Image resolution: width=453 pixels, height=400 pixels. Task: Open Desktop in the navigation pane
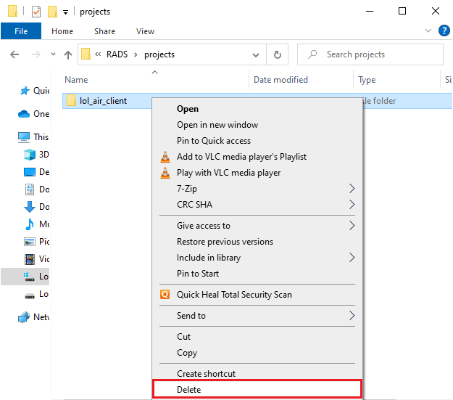pyautogui.click(x=37, y=172)
